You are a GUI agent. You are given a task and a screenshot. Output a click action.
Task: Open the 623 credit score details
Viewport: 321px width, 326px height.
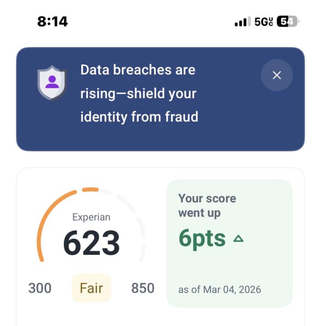(x=91, y=242)
